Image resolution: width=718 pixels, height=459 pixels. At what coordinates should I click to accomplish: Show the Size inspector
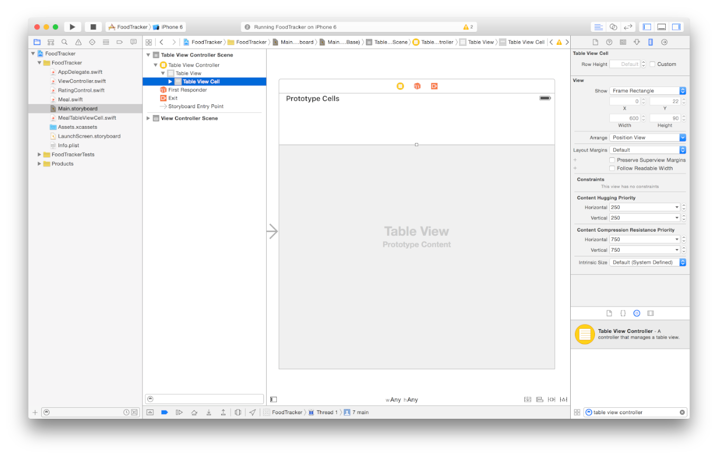[650, 42]
